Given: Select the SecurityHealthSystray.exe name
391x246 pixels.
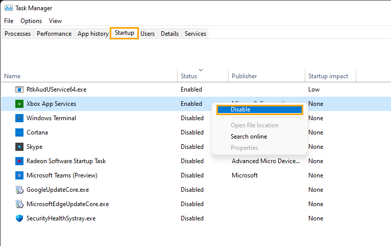Looking at the screenshot, I should pos(61,218).
